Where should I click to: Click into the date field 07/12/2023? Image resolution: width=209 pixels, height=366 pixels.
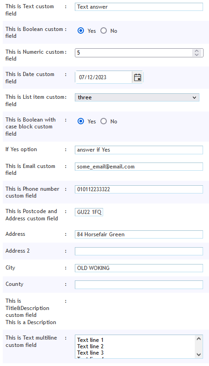[x=104, y=77]
